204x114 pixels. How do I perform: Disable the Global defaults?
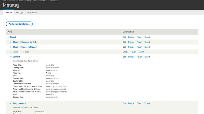[x=131, y=37]
